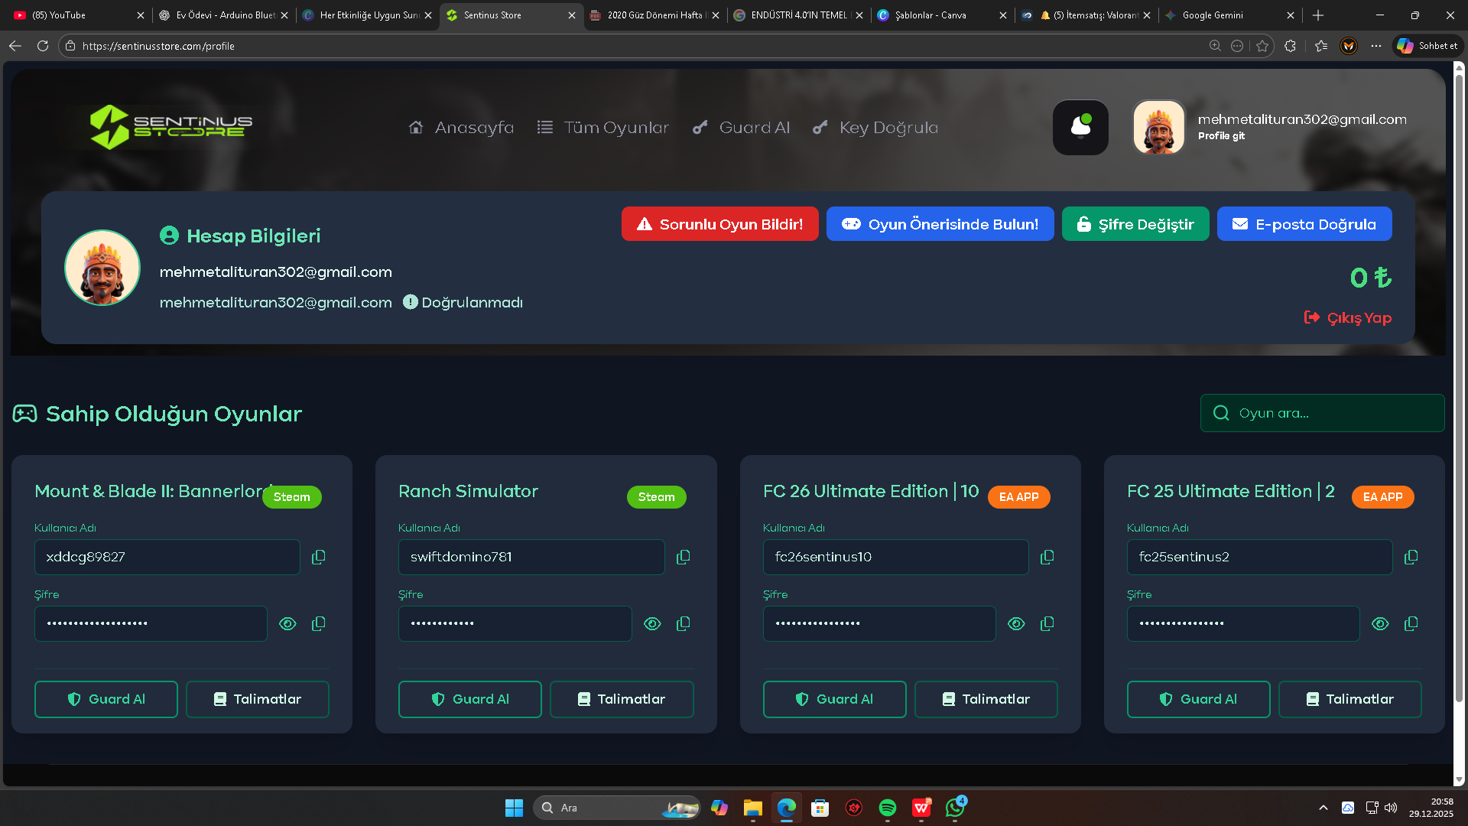Open the Windows Start menu

coord(514,808)
